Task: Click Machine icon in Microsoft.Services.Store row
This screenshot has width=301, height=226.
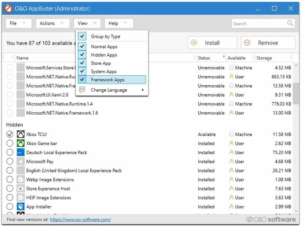Action: 231,68
